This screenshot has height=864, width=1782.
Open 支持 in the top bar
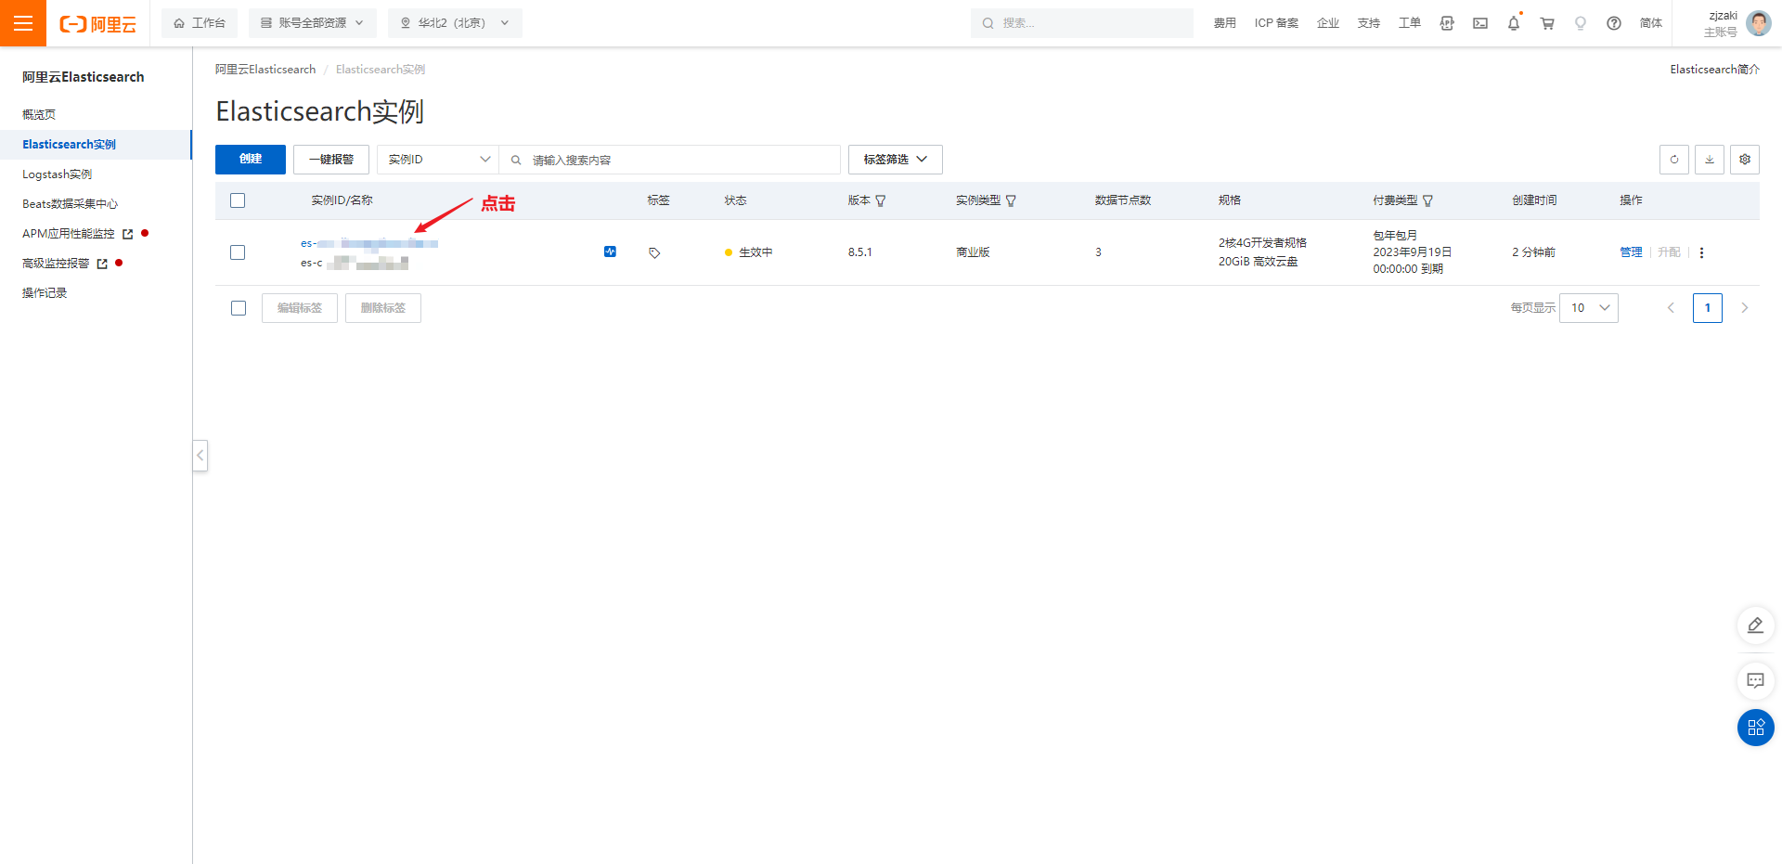coord(1369,23)
